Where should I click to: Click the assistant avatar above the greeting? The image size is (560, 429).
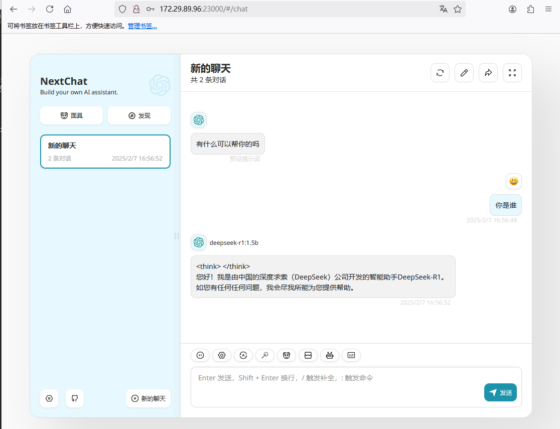[199, 119]
